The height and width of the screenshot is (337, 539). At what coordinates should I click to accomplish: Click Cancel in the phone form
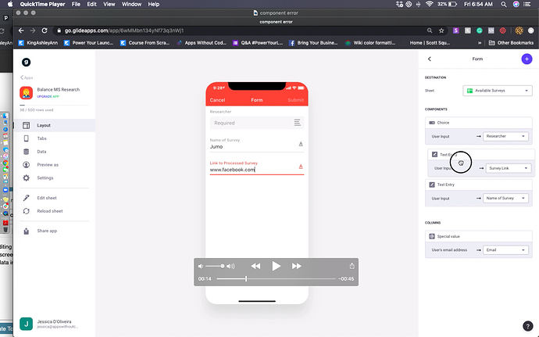click(217, 100)
